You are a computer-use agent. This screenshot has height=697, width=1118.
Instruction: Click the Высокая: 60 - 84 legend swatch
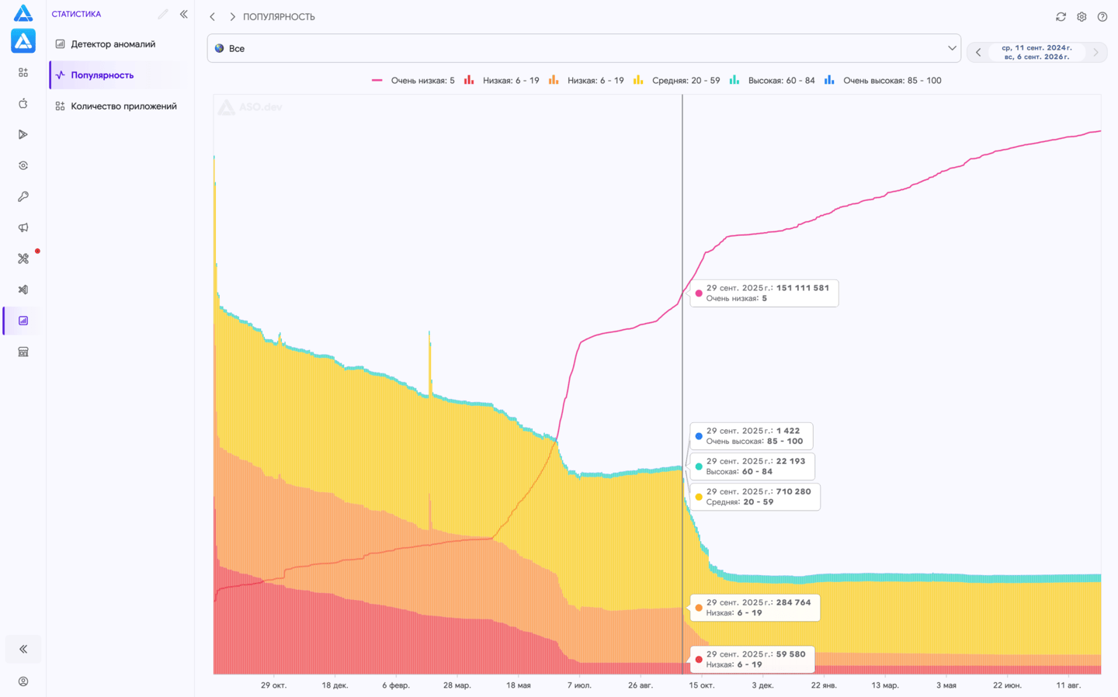(x=734, y=80)
